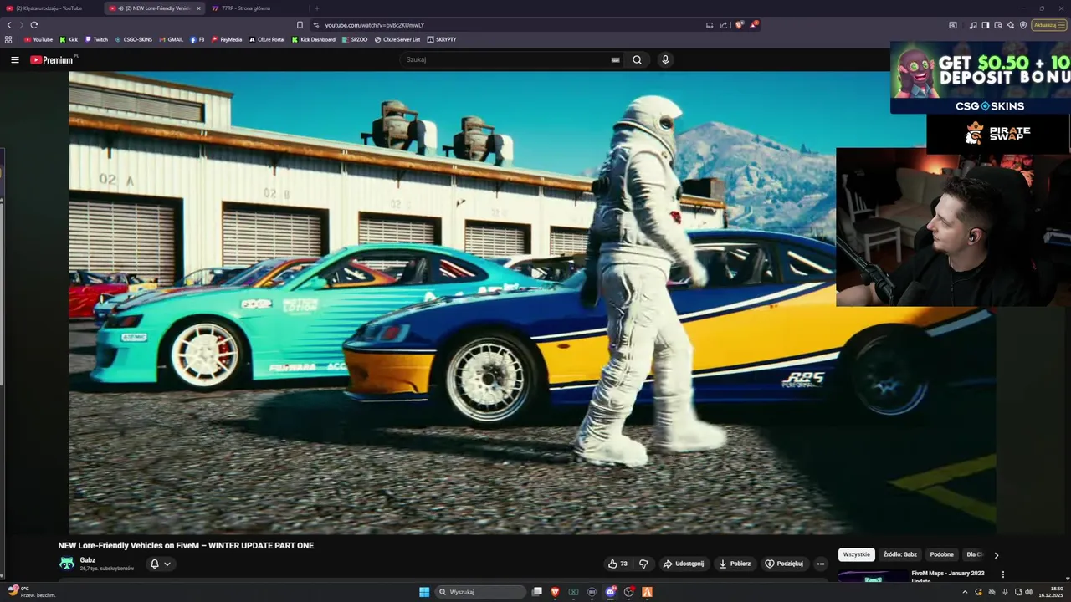
Task: Open Brave browser from the taskbar
Action: coord(555,592)
